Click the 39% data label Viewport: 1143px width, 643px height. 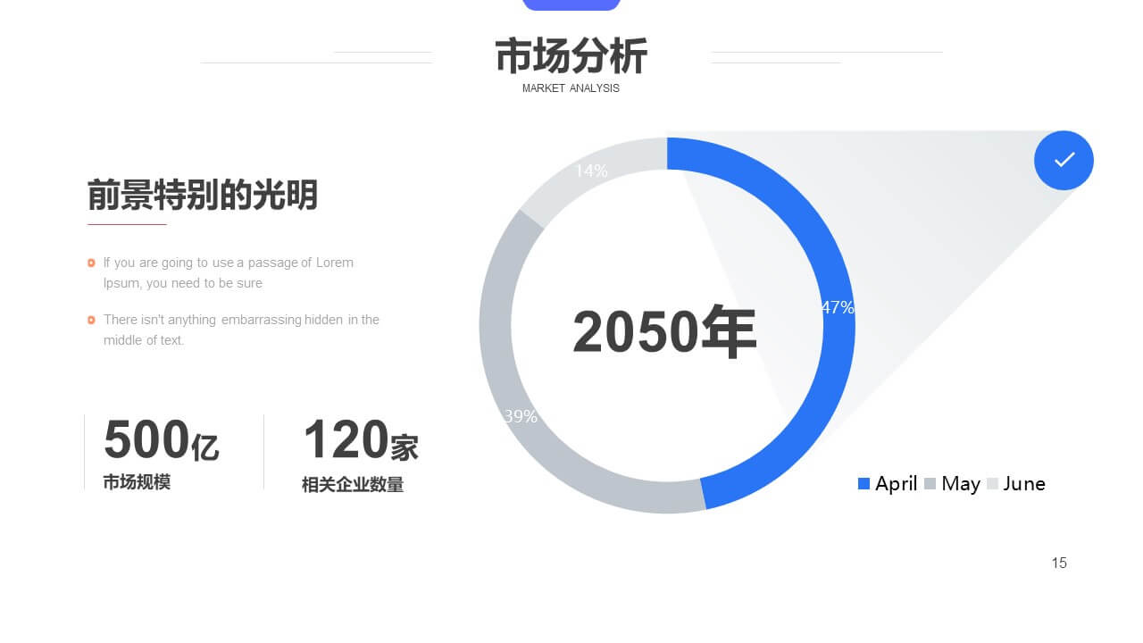[x=521, y=416]
